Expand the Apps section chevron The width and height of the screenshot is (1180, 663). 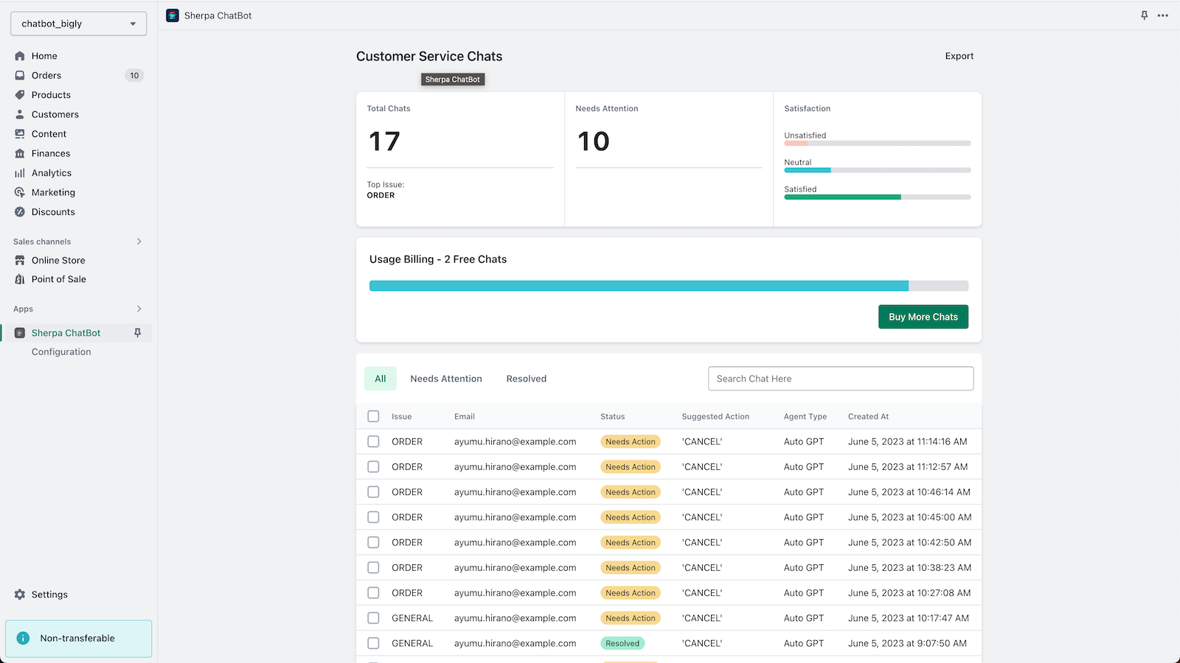[139, 309]
